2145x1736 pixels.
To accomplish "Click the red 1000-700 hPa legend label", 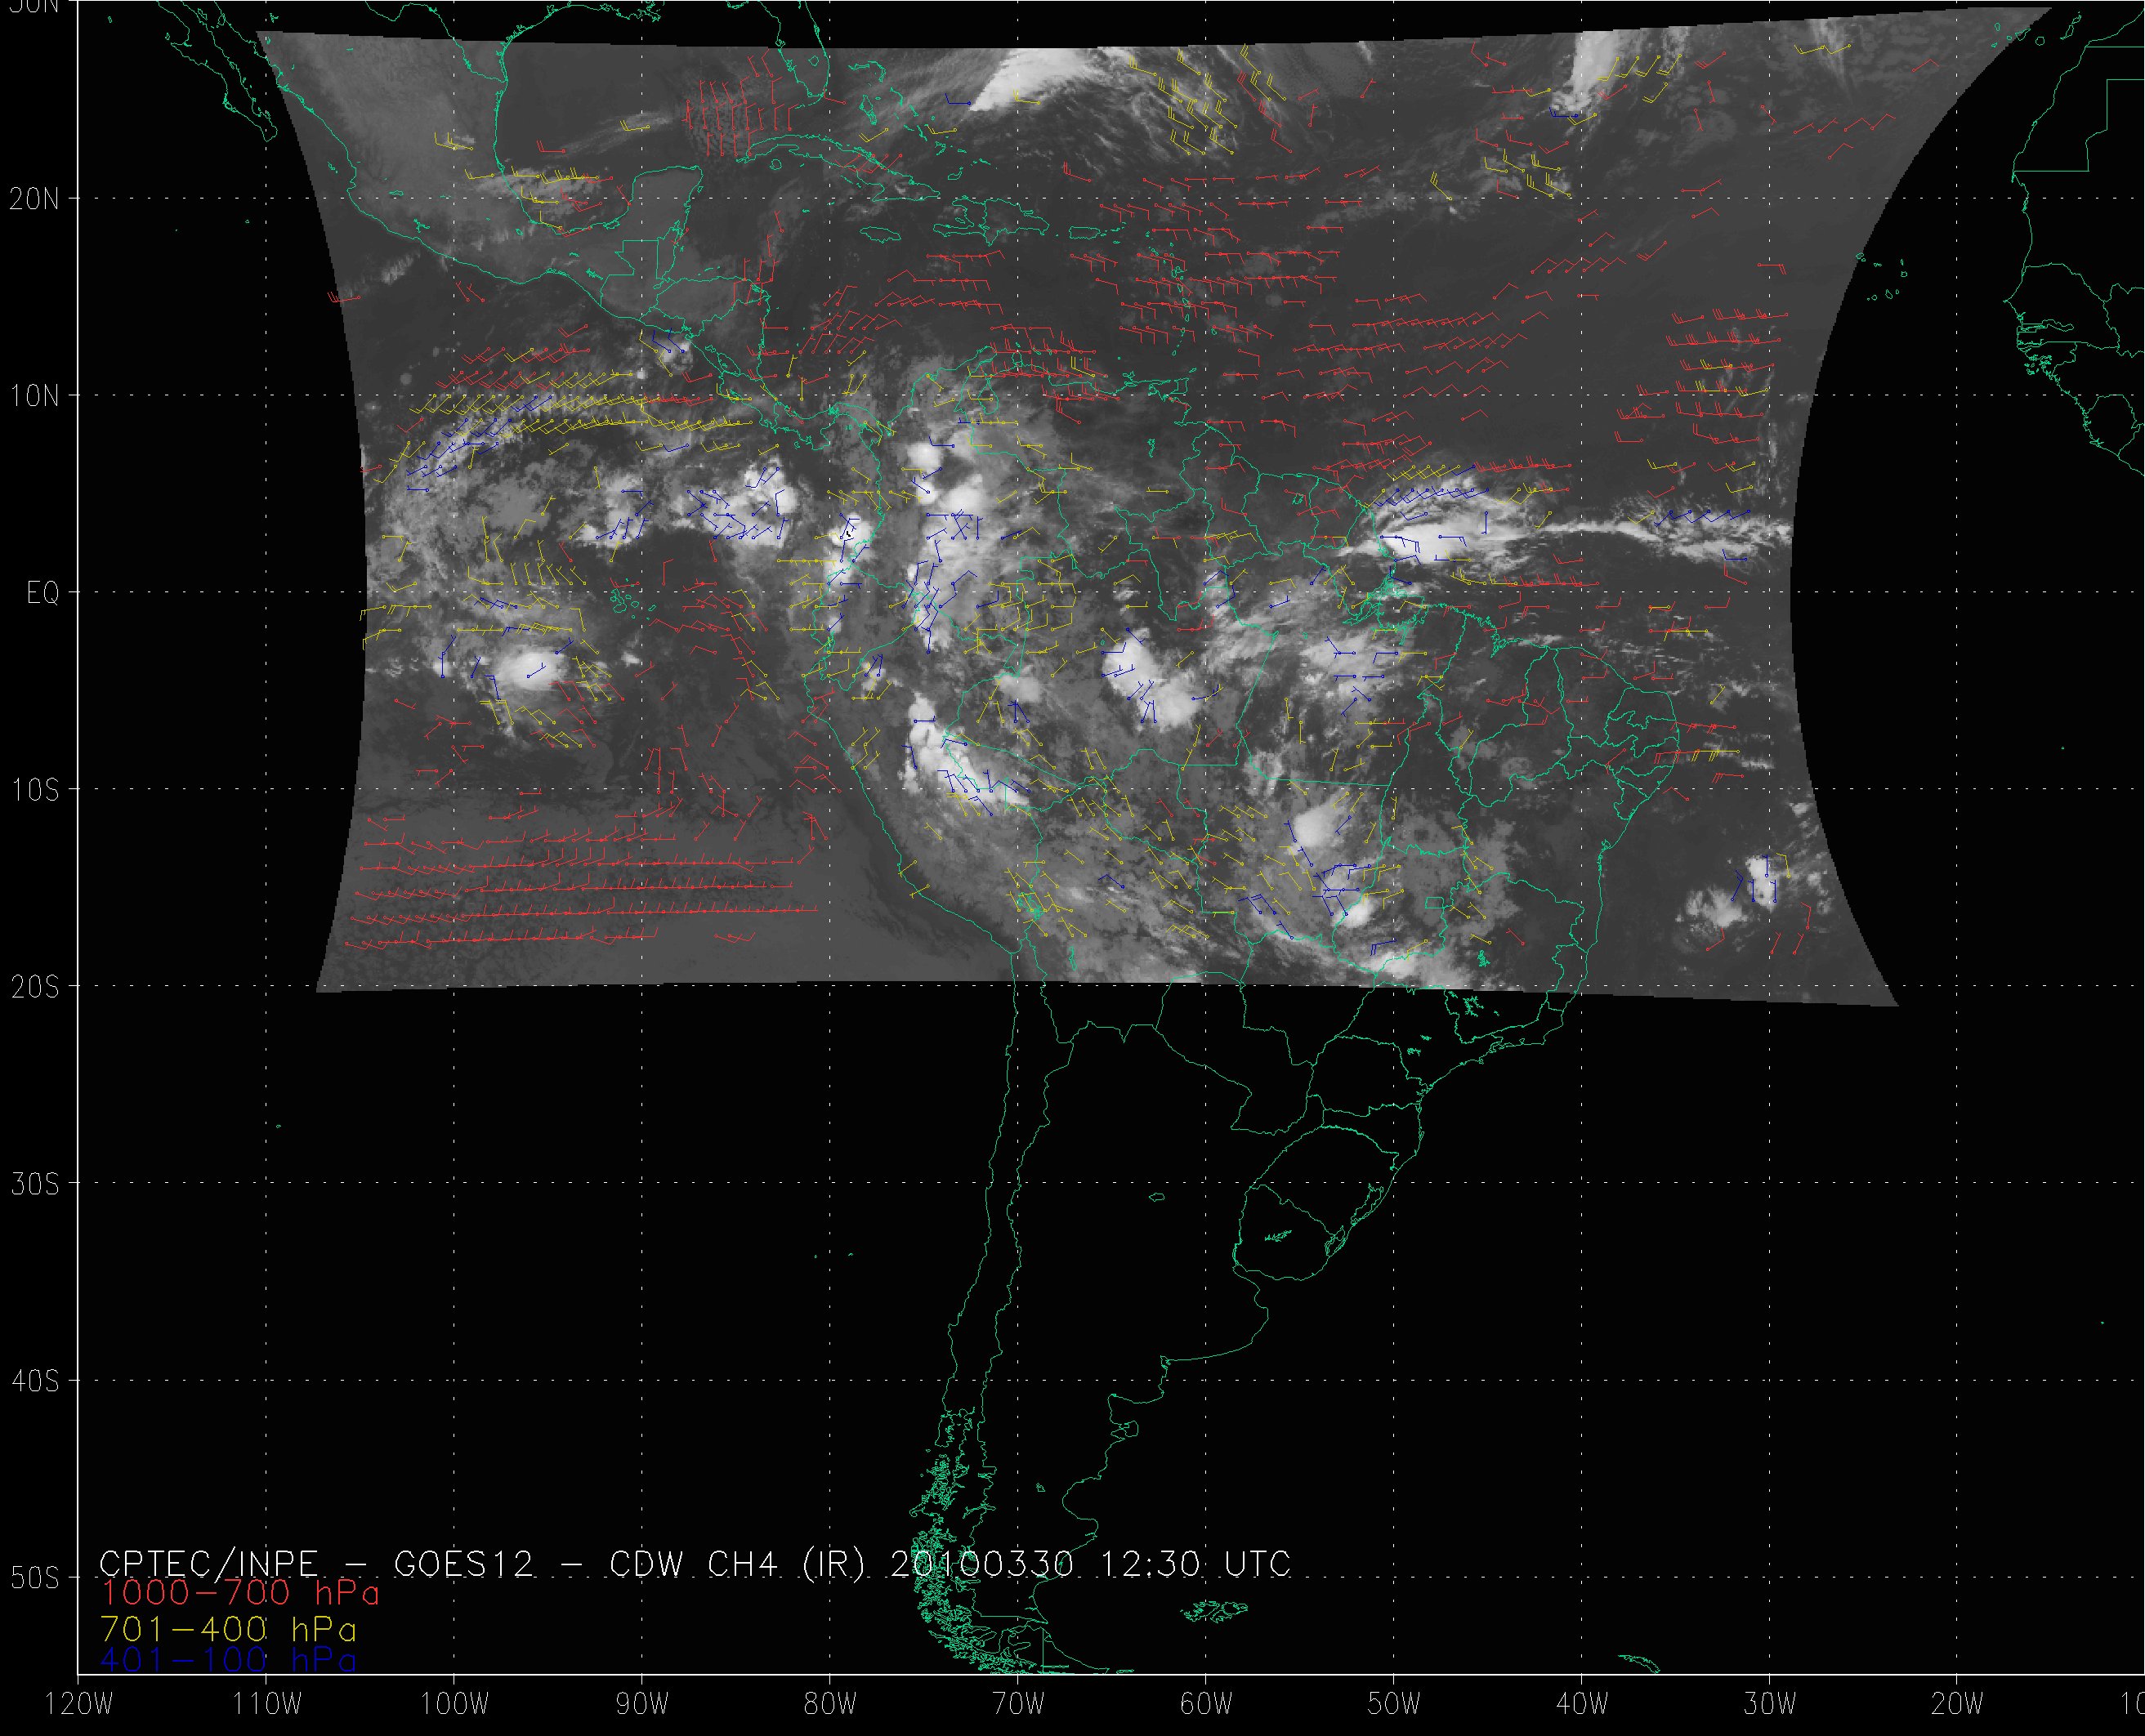I will tap(240, 1591).
